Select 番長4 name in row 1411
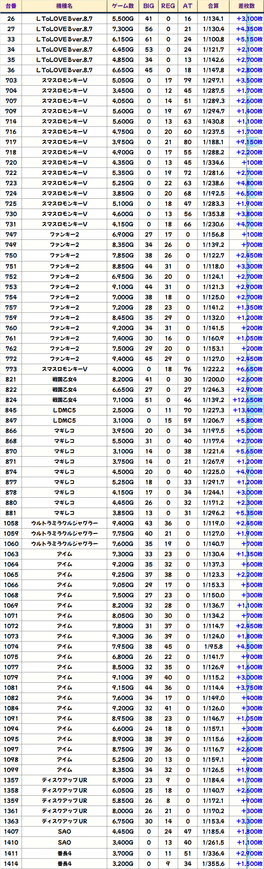Screen dimensions: 264x869 click(x=64, y=854)
